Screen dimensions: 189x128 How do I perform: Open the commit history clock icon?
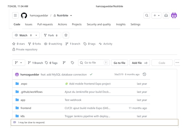(144, 74)
